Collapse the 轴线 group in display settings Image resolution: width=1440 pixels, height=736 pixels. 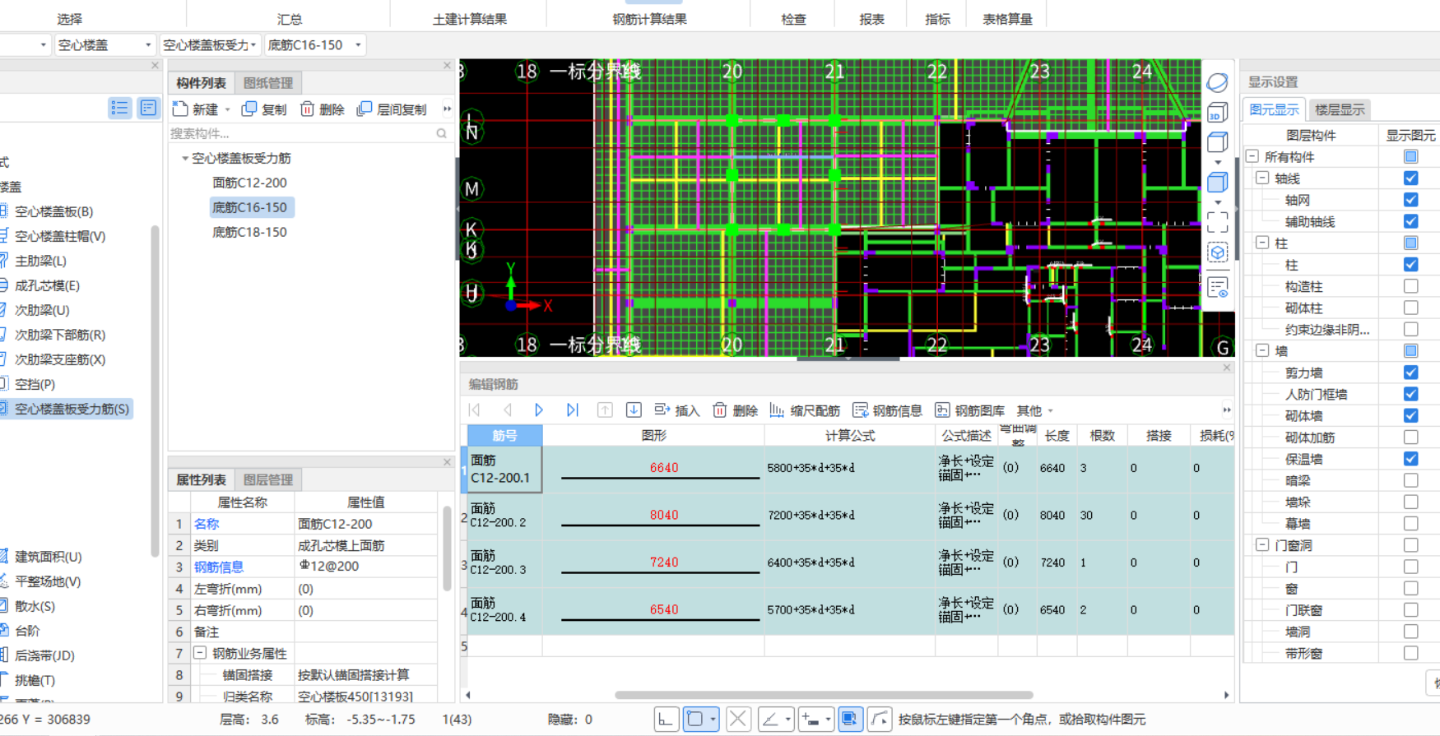(1262, 178)
